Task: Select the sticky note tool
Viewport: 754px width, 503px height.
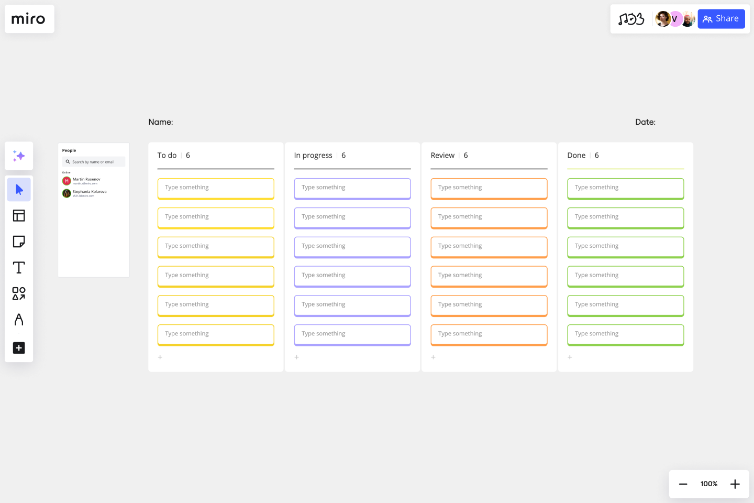Action: [19, 242]
